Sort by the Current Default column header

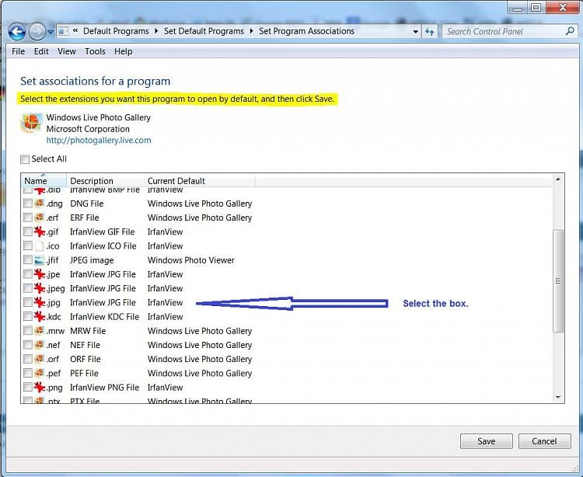click(199, 180)
